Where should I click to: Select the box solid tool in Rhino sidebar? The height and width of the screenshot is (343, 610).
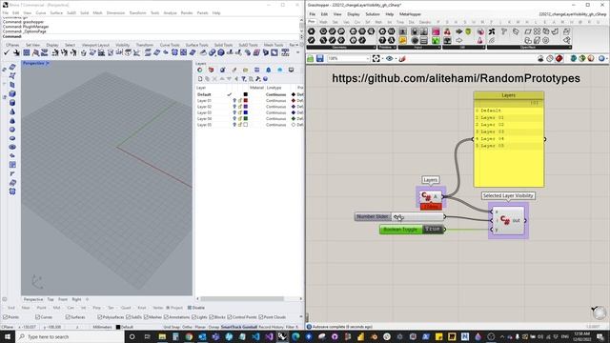pos(12,93)
